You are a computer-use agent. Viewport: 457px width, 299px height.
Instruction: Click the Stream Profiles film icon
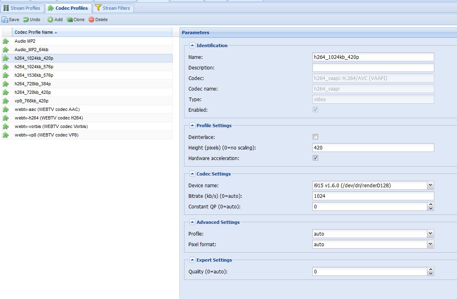6,8
